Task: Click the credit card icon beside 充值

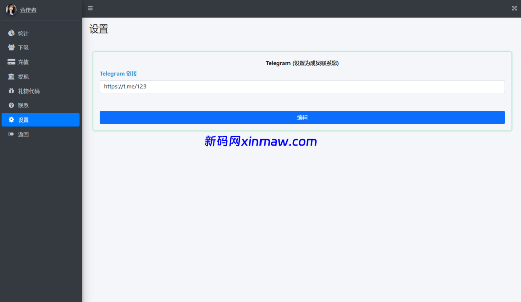Action: (x=11, y=62)
